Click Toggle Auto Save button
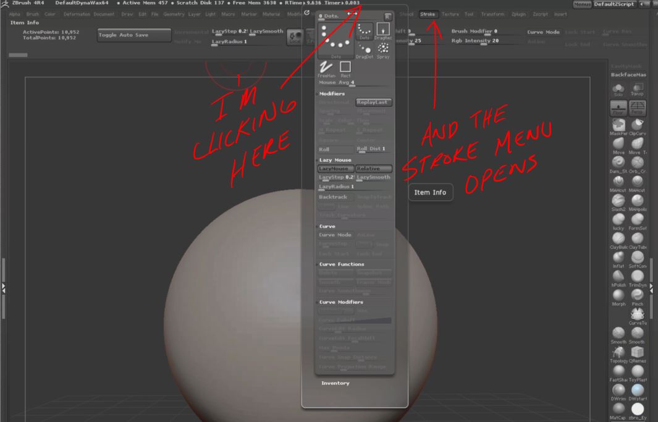The height and width of the screenshot is (422, 658). (134, 35)
